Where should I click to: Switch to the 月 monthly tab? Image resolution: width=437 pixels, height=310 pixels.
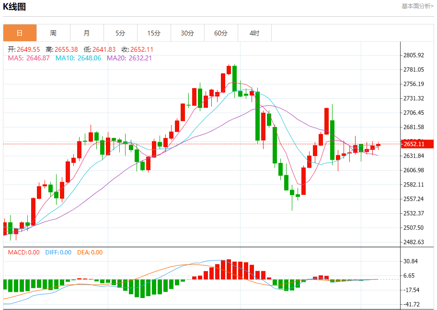[87, 33]
